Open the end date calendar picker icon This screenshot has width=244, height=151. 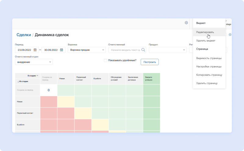click(62, 50)
